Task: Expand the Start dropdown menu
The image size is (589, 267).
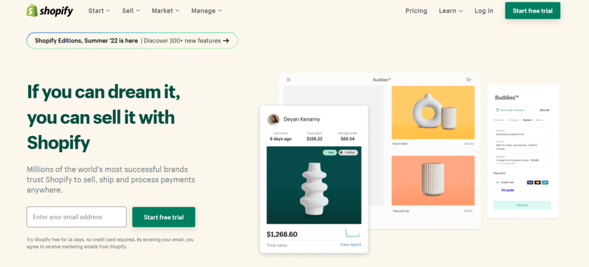Action: click(99, 11)
